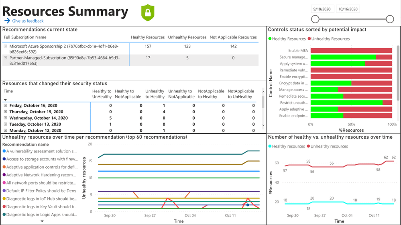Grab the right date slider handle
Image resolution: width=401 pixels, height=225 pixels.
point(390,19)
